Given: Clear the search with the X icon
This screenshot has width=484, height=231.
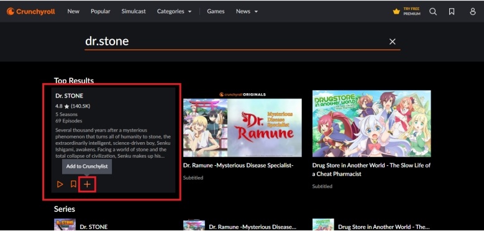Looking at the screenshot, I should [x=392, y=42].
